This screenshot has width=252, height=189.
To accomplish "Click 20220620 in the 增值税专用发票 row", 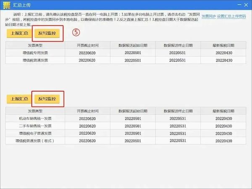I will [x=87, y=53].
